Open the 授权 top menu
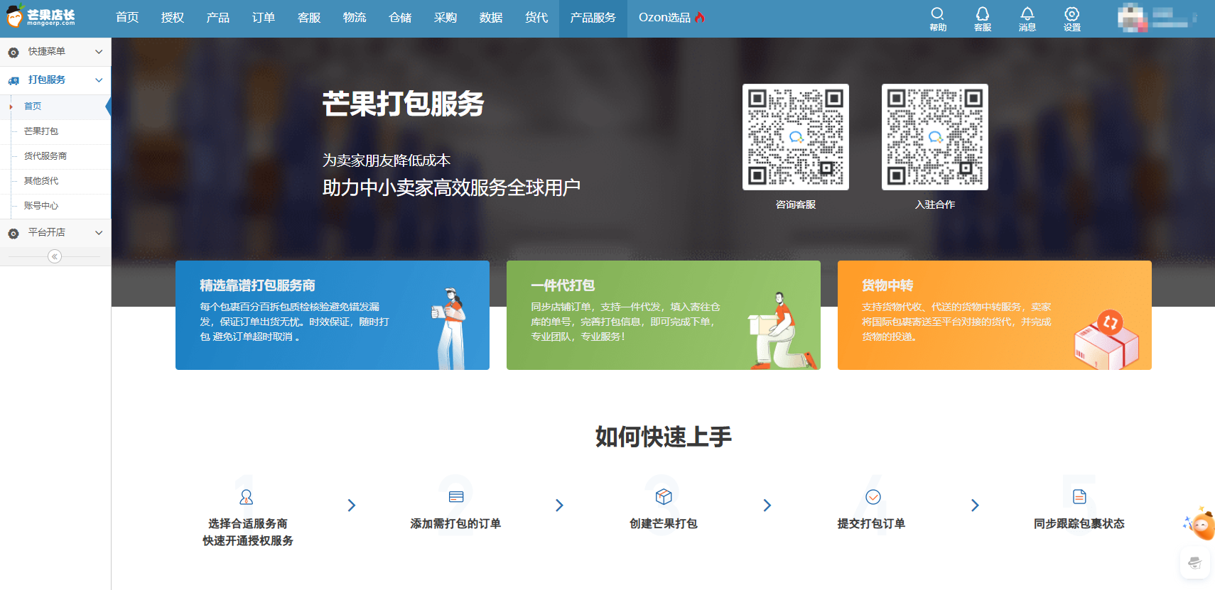Screen dimensions: 1215x590 173,18
